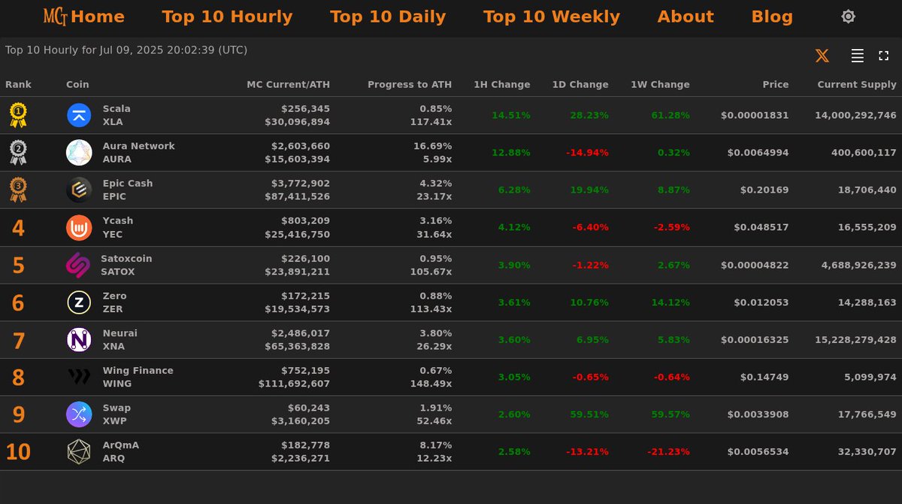Sort by 1D Change column header

click(x=580, y=85)
